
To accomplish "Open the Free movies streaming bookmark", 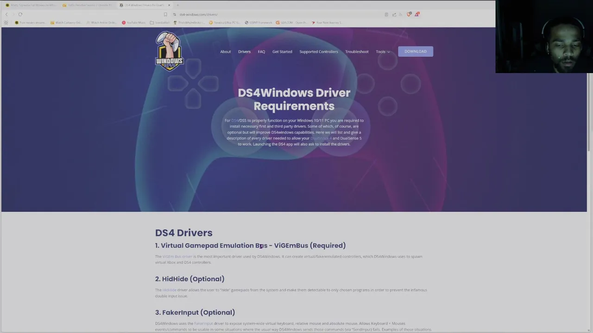I will 30,22.
